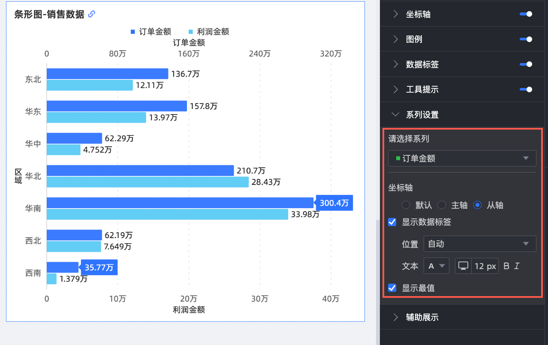Uncheck the 显示数据标签 checkbox
548x345 pixels.
tap(392, 222)
